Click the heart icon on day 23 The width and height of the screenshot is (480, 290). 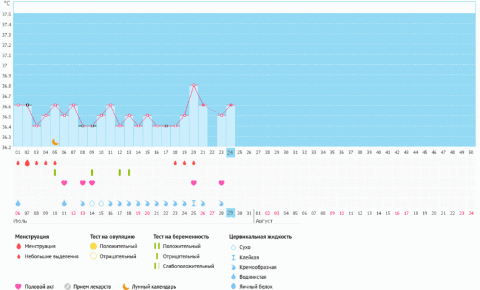tap(221, 183)
